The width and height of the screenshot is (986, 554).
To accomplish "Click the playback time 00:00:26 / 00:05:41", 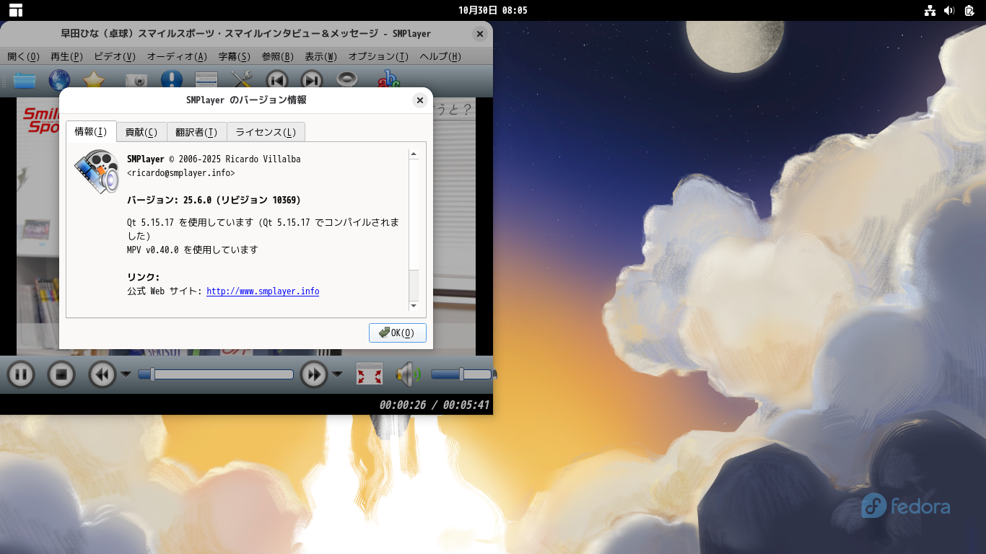I will [x=435, y=405].
